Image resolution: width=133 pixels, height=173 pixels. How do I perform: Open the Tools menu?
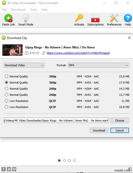(34, 10)
